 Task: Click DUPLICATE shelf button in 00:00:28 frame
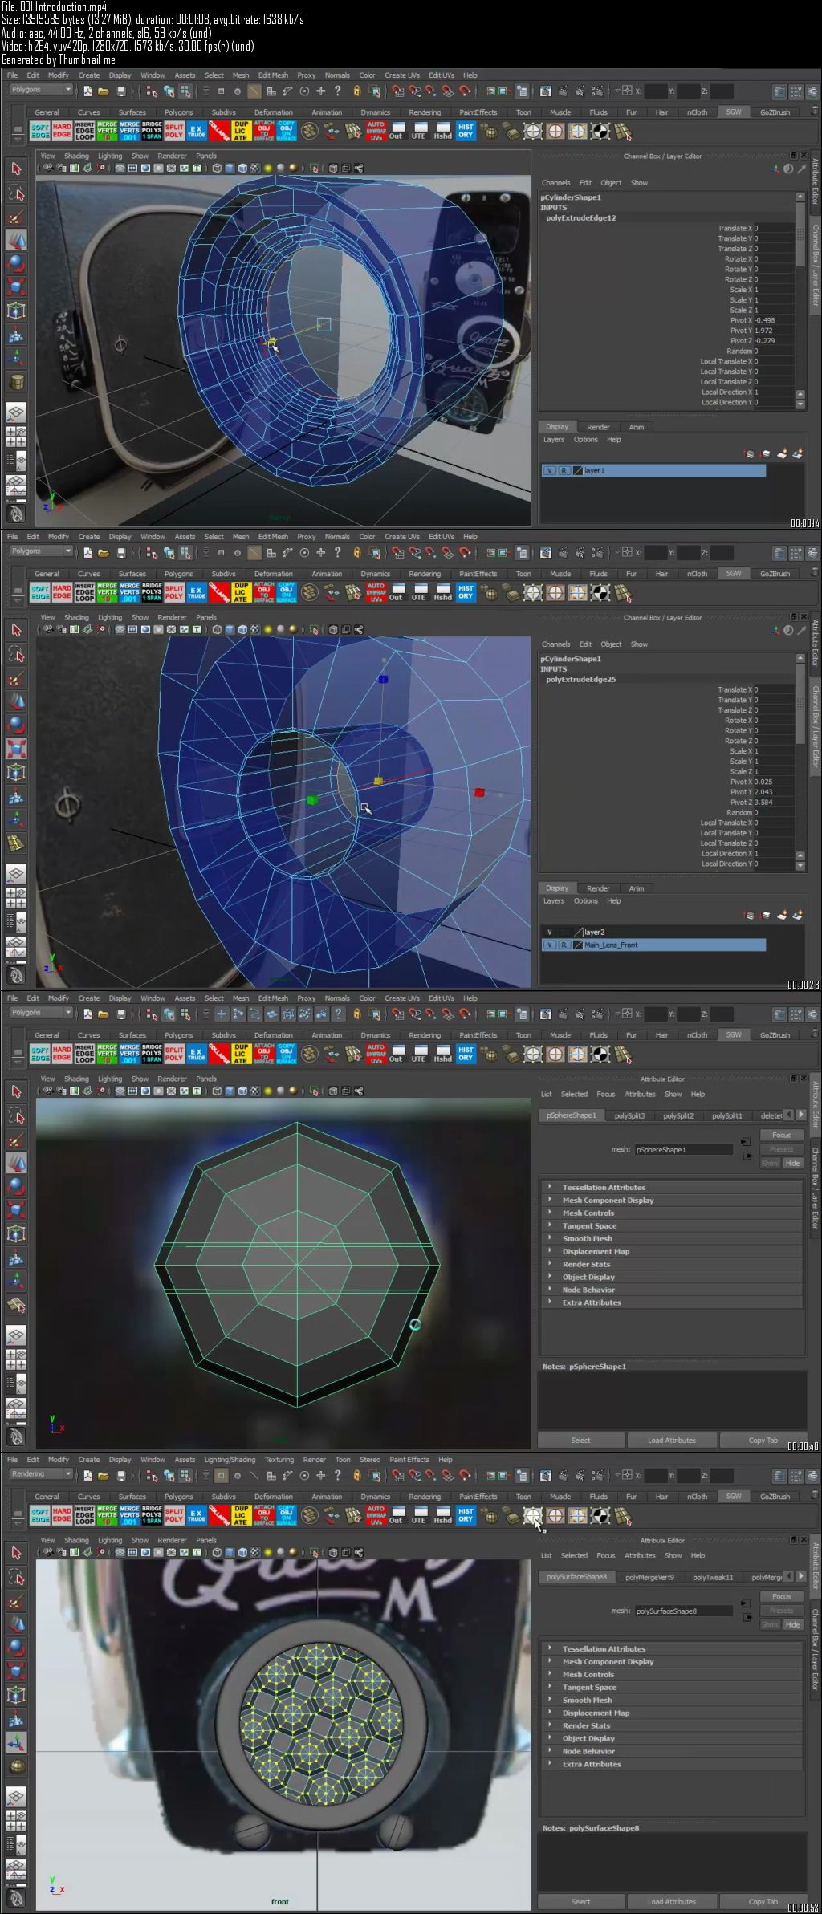click(241, 593)
